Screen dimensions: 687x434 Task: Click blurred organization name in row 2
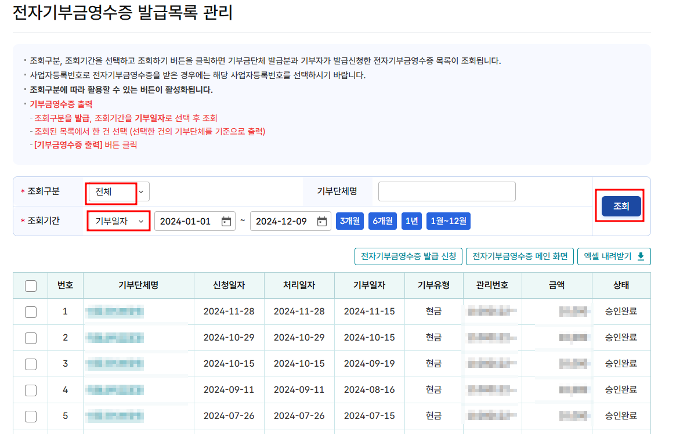click(x=115, y=338)
